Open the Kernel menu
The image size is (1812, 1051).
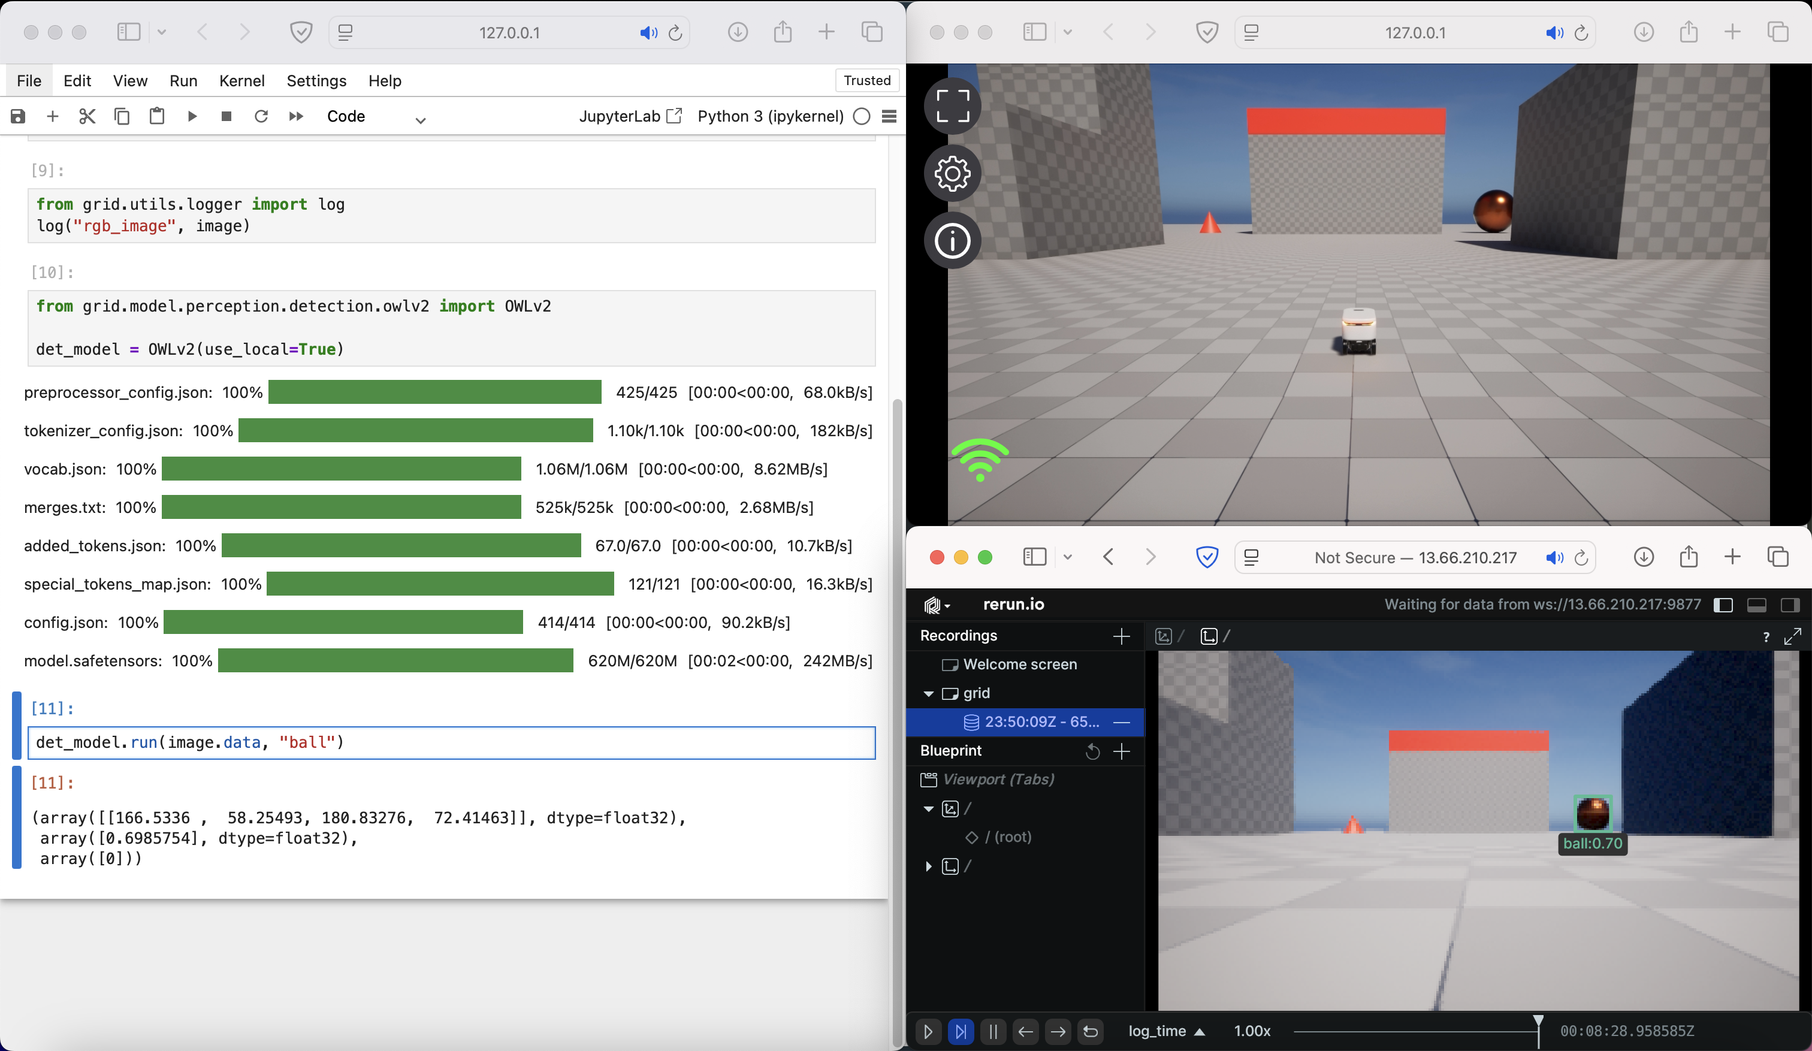click(x=241, y=80)
